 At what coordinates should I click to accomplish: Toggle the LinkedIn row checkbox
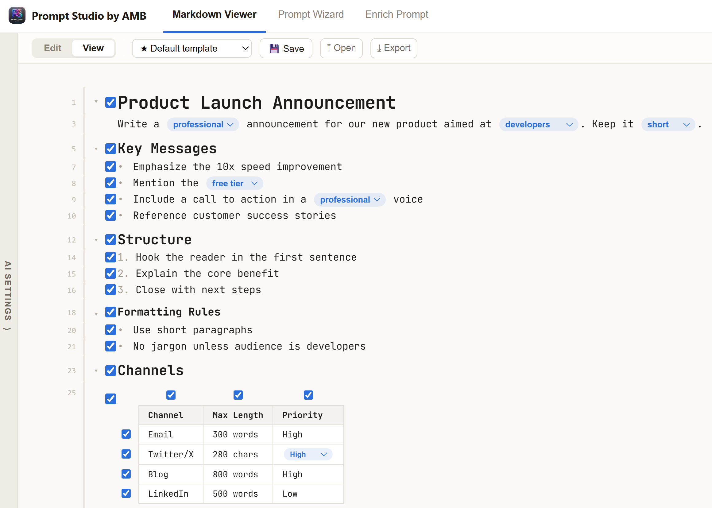coord(126,493)
